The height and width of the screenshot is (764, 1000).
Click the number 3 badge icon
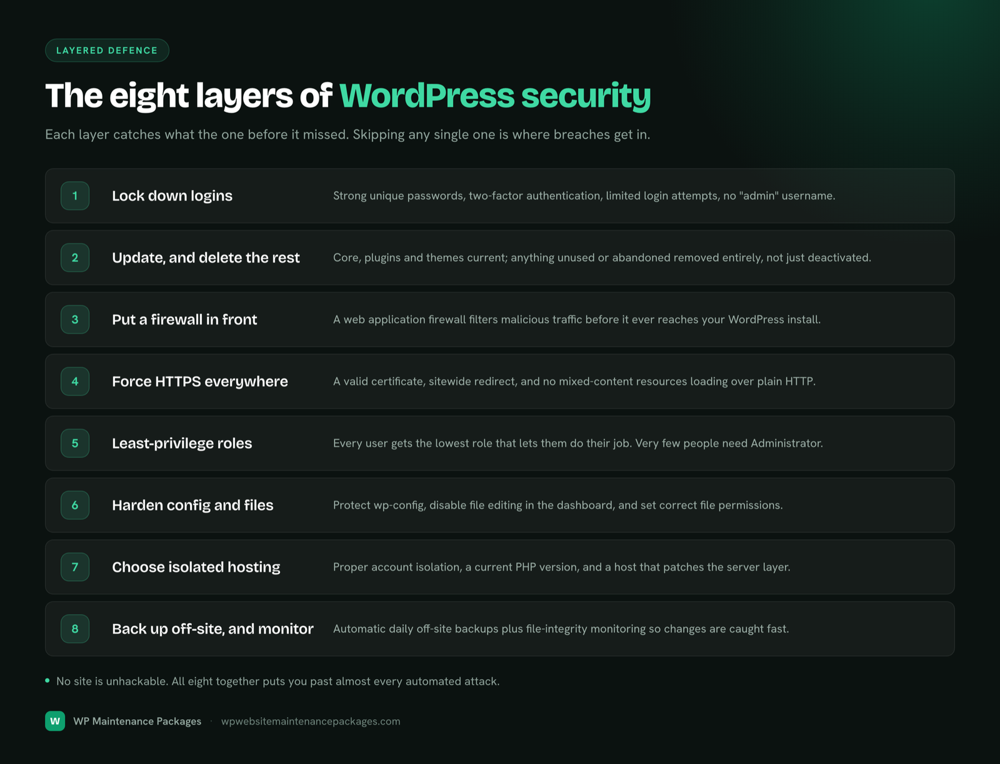click(x=75, y=319)
